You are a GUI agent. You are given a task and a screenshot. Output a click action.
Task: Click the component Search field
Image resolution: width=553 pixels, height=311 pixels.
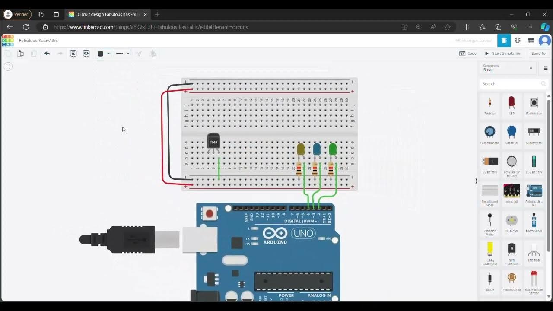pyautogui.click(x=514, y=84)
